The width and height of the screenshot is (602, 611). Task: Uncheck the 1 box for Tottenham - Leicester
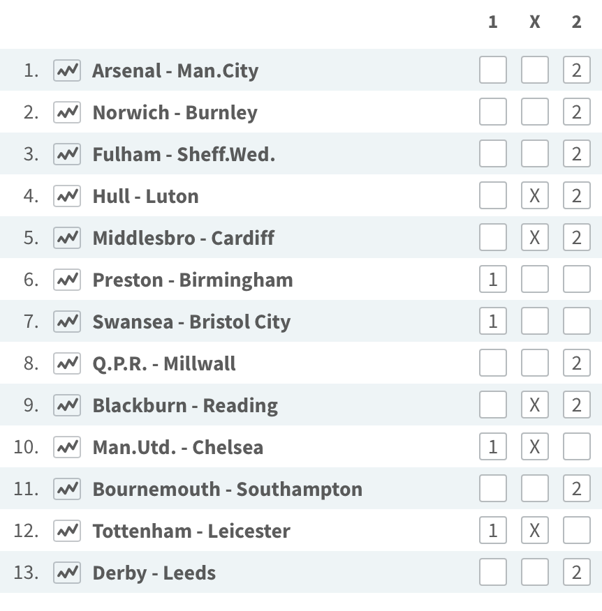(493, 530)
